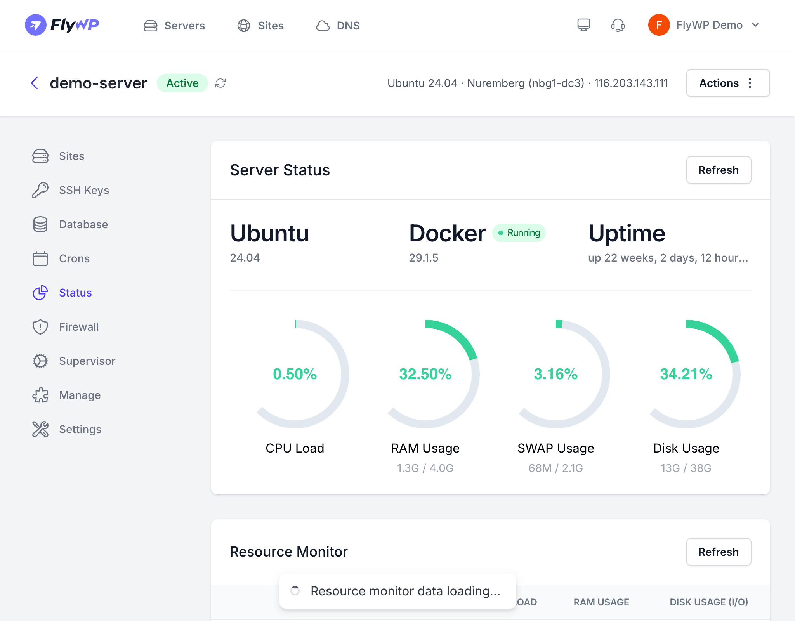The image size is (795, 621).
Task: Click the Ubuntu 24.04 version text
Action: [245, 258]
